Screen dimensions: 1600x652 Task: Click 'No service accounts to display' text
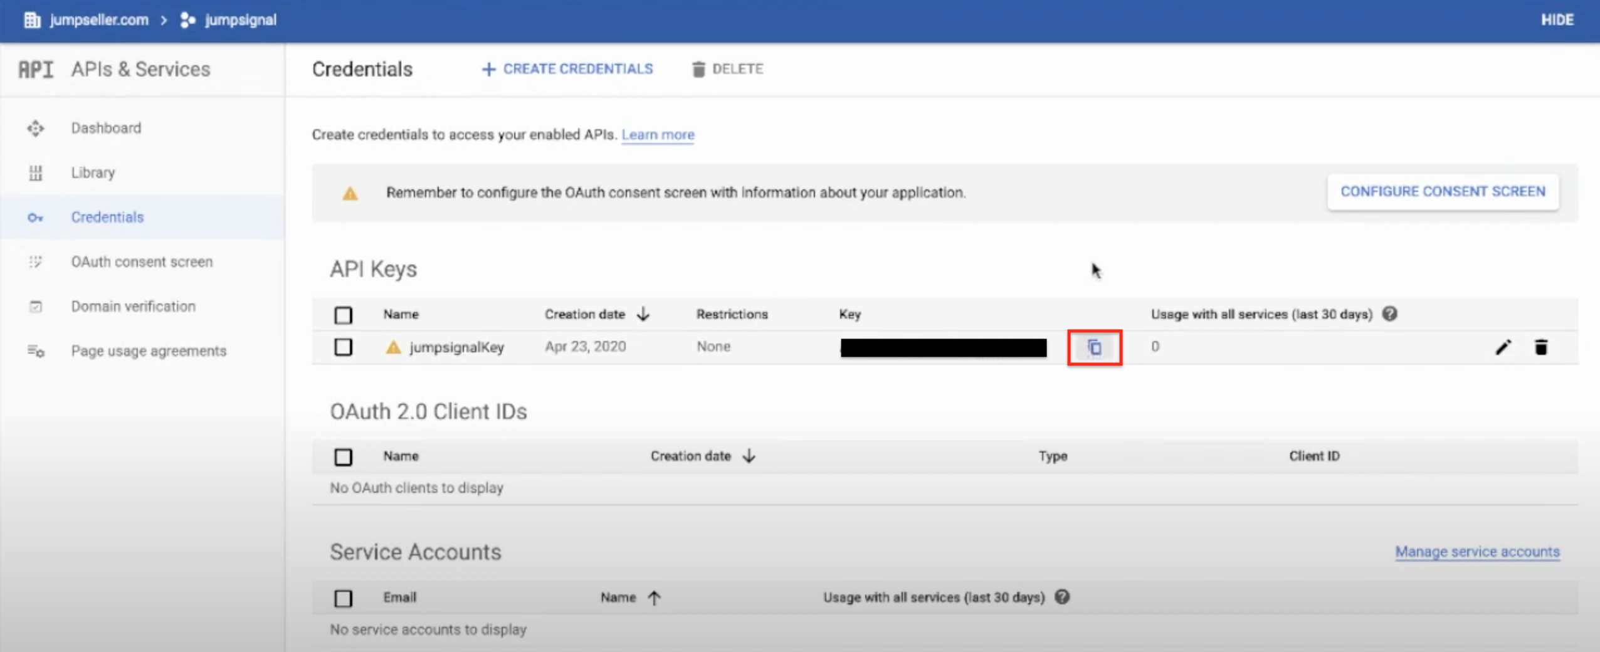click(x=428, y=629)
